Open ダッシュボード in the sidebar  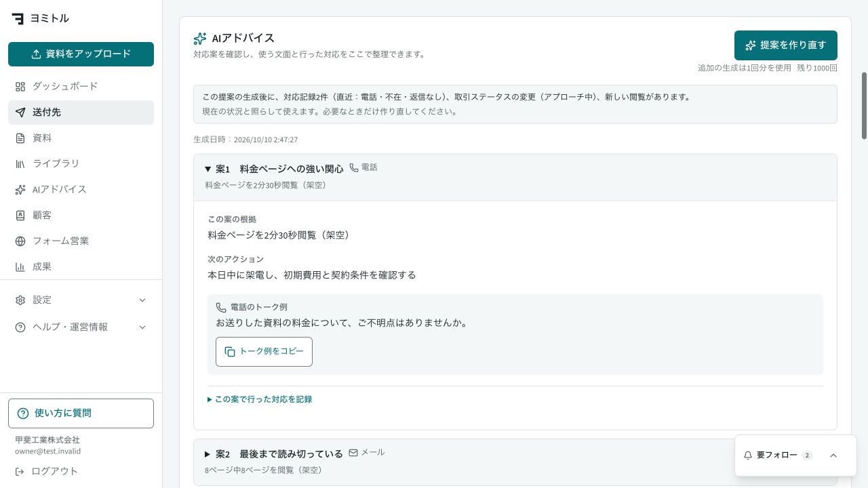81,87
